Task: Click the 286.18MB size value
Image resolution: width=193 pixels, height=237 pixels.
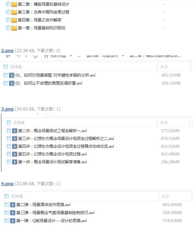Action: pos(170,162)
